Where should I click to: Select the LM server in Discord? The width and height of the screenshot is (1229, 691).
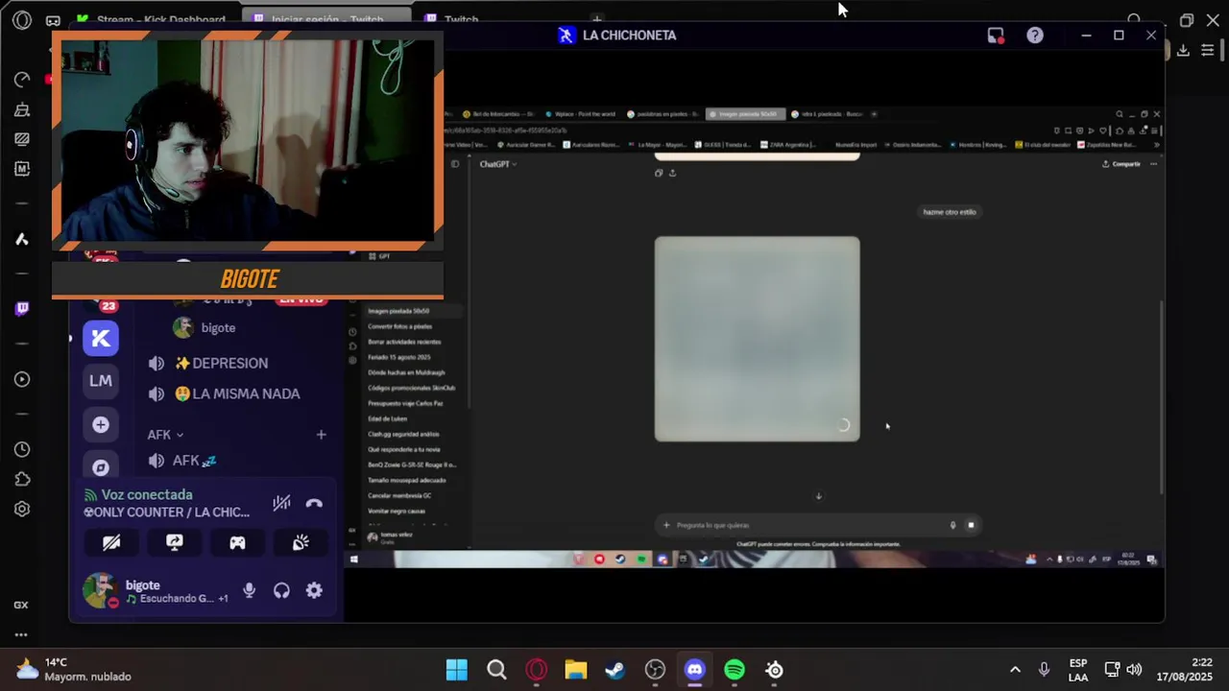(x=101, y=380)
